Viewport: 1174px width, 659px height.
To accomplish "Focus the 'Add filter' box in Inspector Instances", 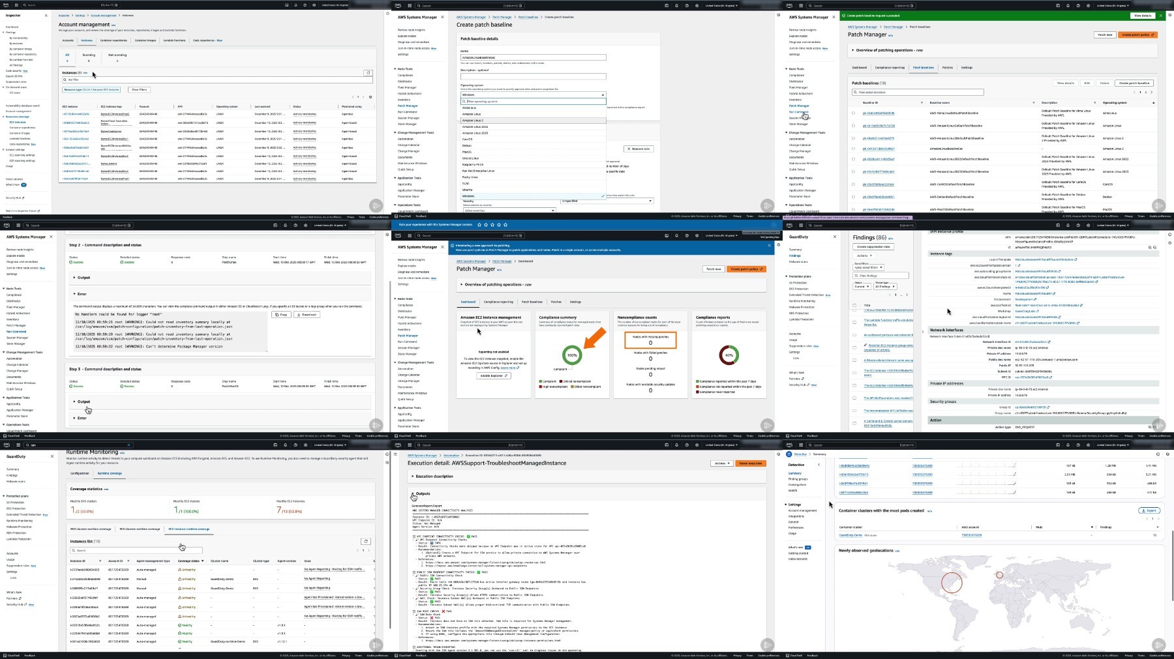I will [x=217, y=80].
